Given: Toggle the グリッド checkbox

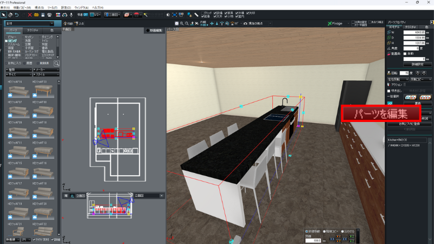Looking at the screenshot, I should [x=203, y=12].
